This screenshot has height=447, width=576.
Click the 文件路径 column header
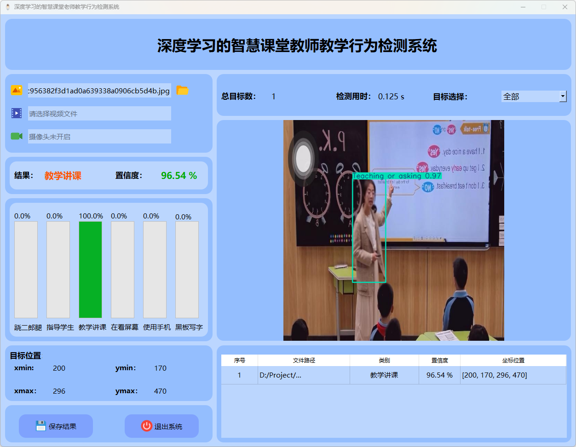(304, 361)
